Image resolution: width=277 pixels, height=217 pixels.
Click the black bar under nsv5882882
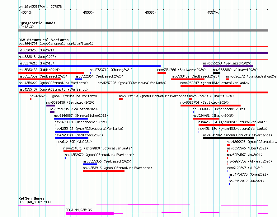tap(217, 73)
